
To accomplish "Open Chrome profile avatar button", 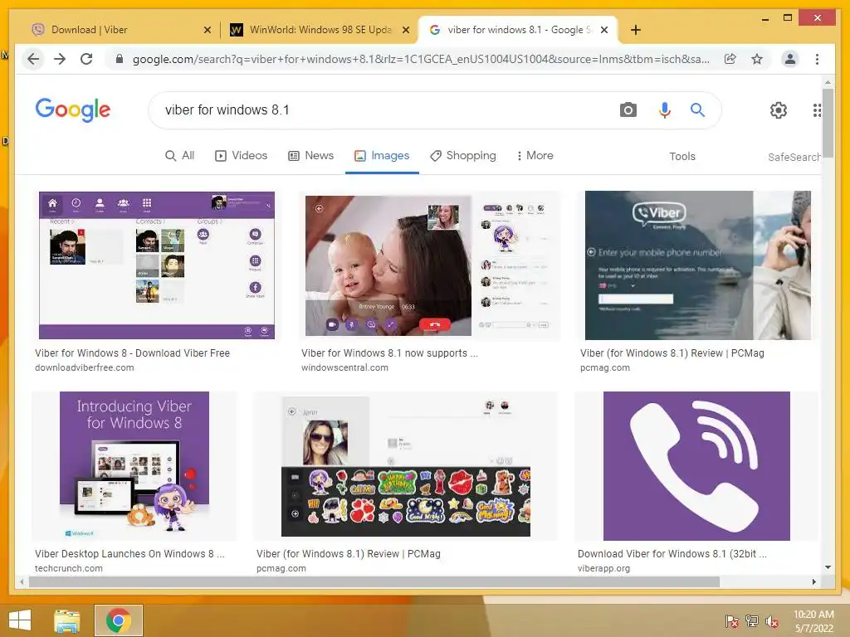I will click(790, 59).
